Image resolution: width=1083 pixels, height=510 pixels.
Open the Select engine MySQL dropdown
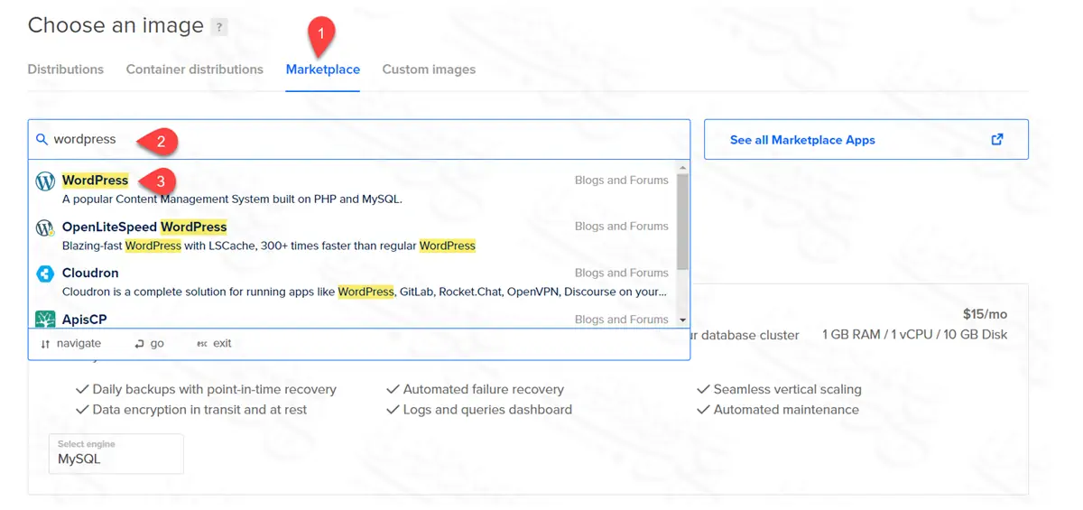coord(116,453)
